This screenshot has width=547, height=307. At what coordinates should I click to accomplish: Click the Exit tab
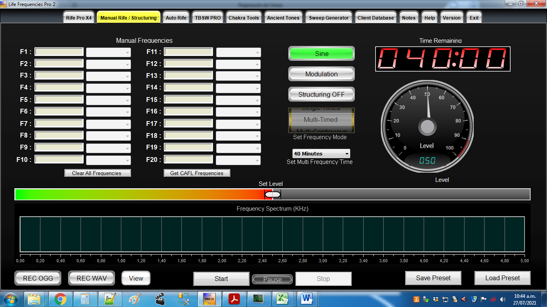[x=474, y=18]
